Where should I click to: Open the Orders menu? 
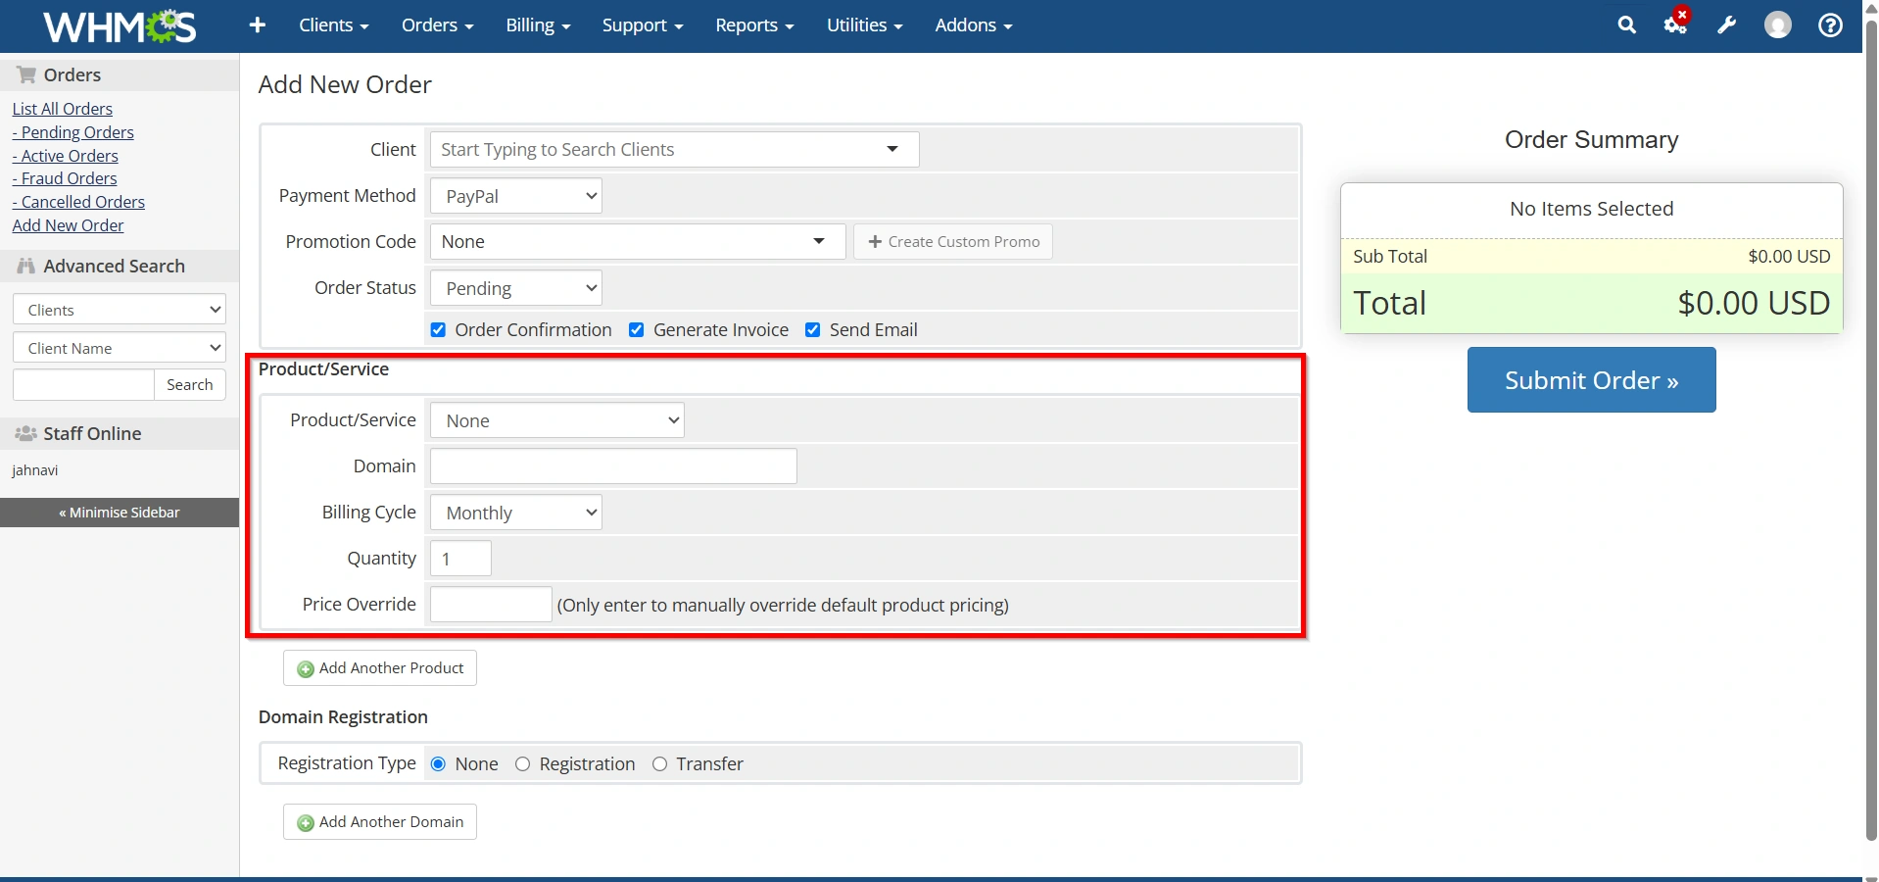coord(437,25)
